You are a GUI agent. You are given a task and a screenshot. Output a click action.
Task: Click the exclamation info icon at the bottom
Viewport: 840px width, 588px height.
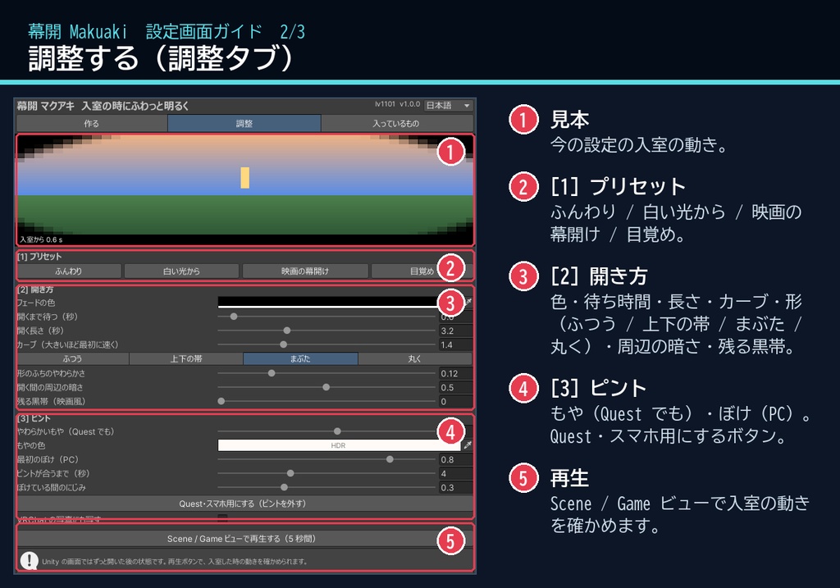point(29,561)
